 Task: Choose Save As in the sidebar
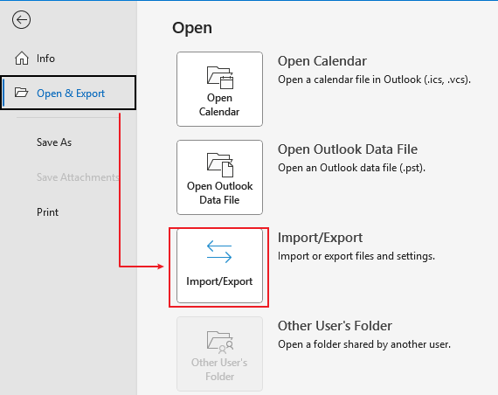[54, 142]
